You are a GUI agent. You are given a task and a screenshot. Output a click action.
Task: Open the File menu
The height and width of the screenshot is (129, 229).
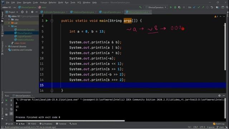tap(8, 3)
